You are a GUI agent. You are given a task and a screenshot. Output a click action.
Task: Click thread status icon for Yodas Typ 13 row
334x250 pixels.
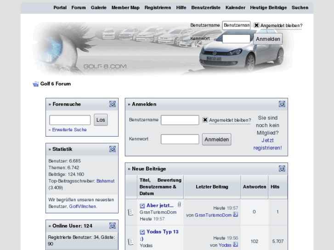[131, 241]
